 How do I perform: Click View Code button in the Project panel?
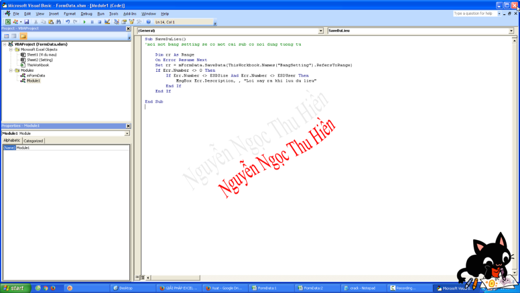6,36
